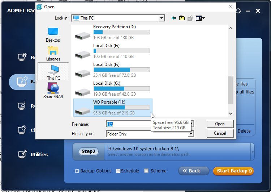Screen dimensions: 271x192
Task: Click the Open button
Action: click(220, 124)
